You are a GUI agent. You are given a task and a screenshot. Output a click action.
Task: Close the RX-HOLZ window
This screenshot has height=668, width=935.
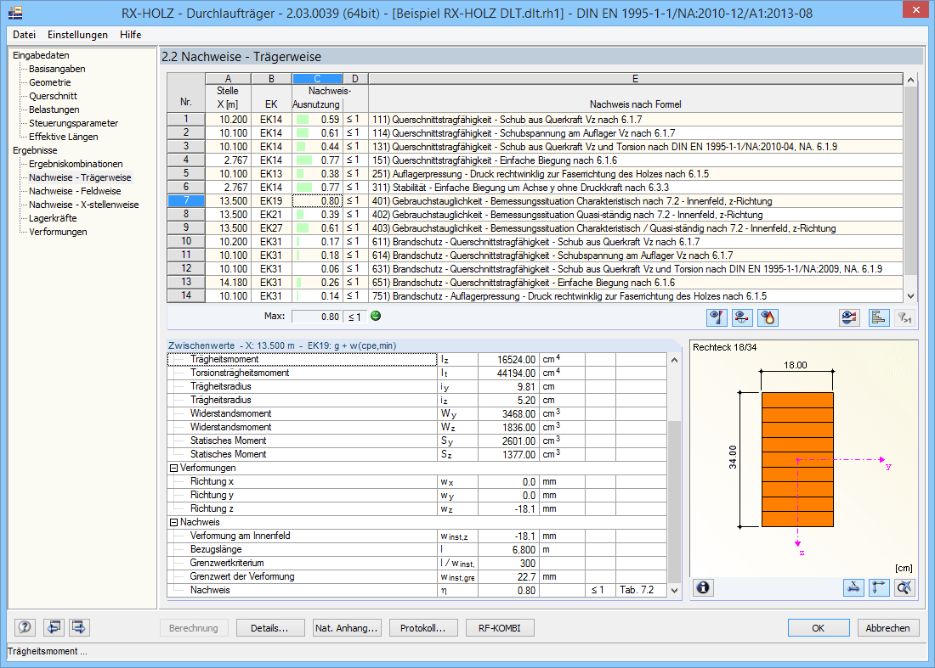[x=916, y=9]
